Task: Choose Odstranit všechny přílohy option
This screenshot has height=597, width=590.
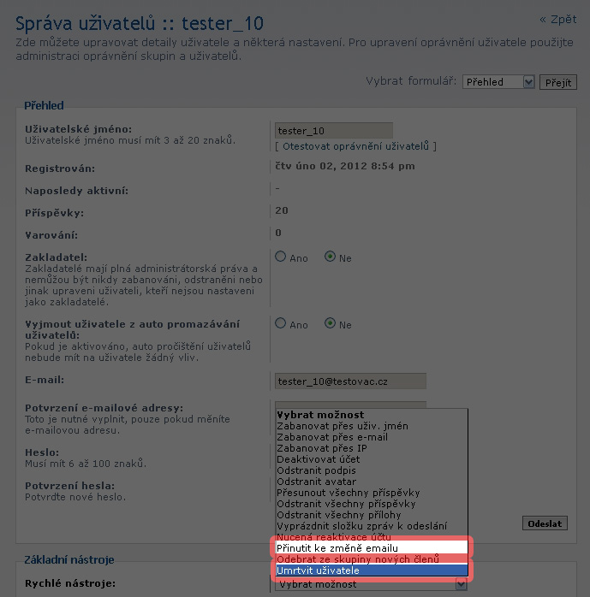Action: click(372, 515)
